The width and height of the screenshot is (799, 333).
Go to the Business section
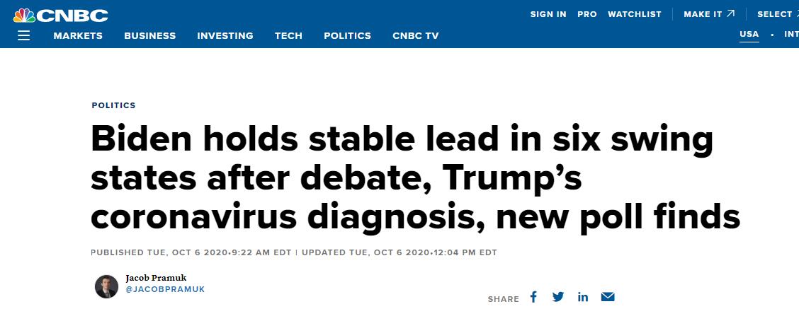point(149,36)
